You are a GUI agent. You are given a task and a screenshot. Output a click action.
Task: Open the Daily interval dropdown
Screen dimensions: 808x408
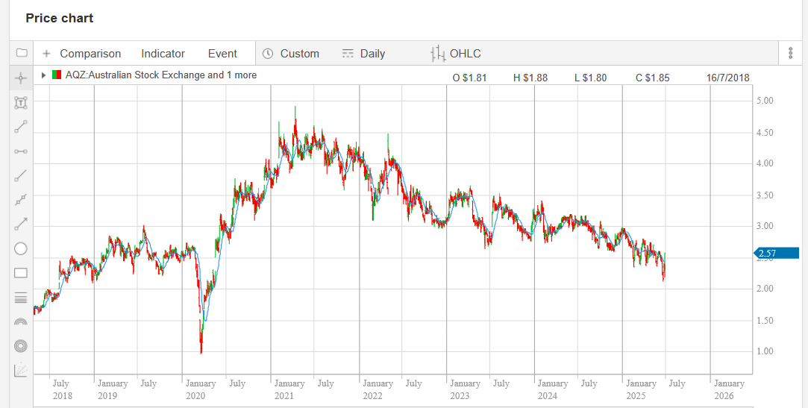(363, 54)
